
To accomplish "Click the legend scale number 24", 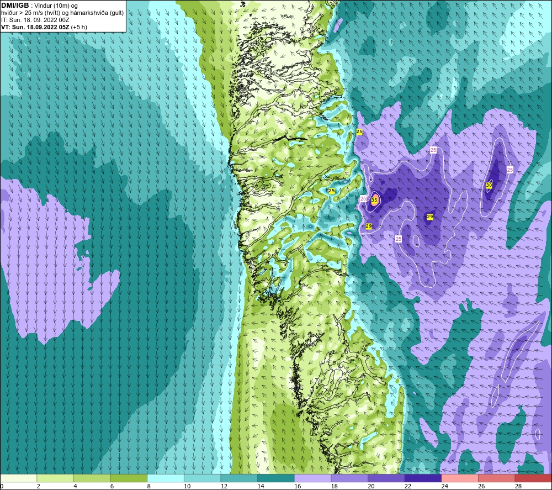I will (444, 487).
